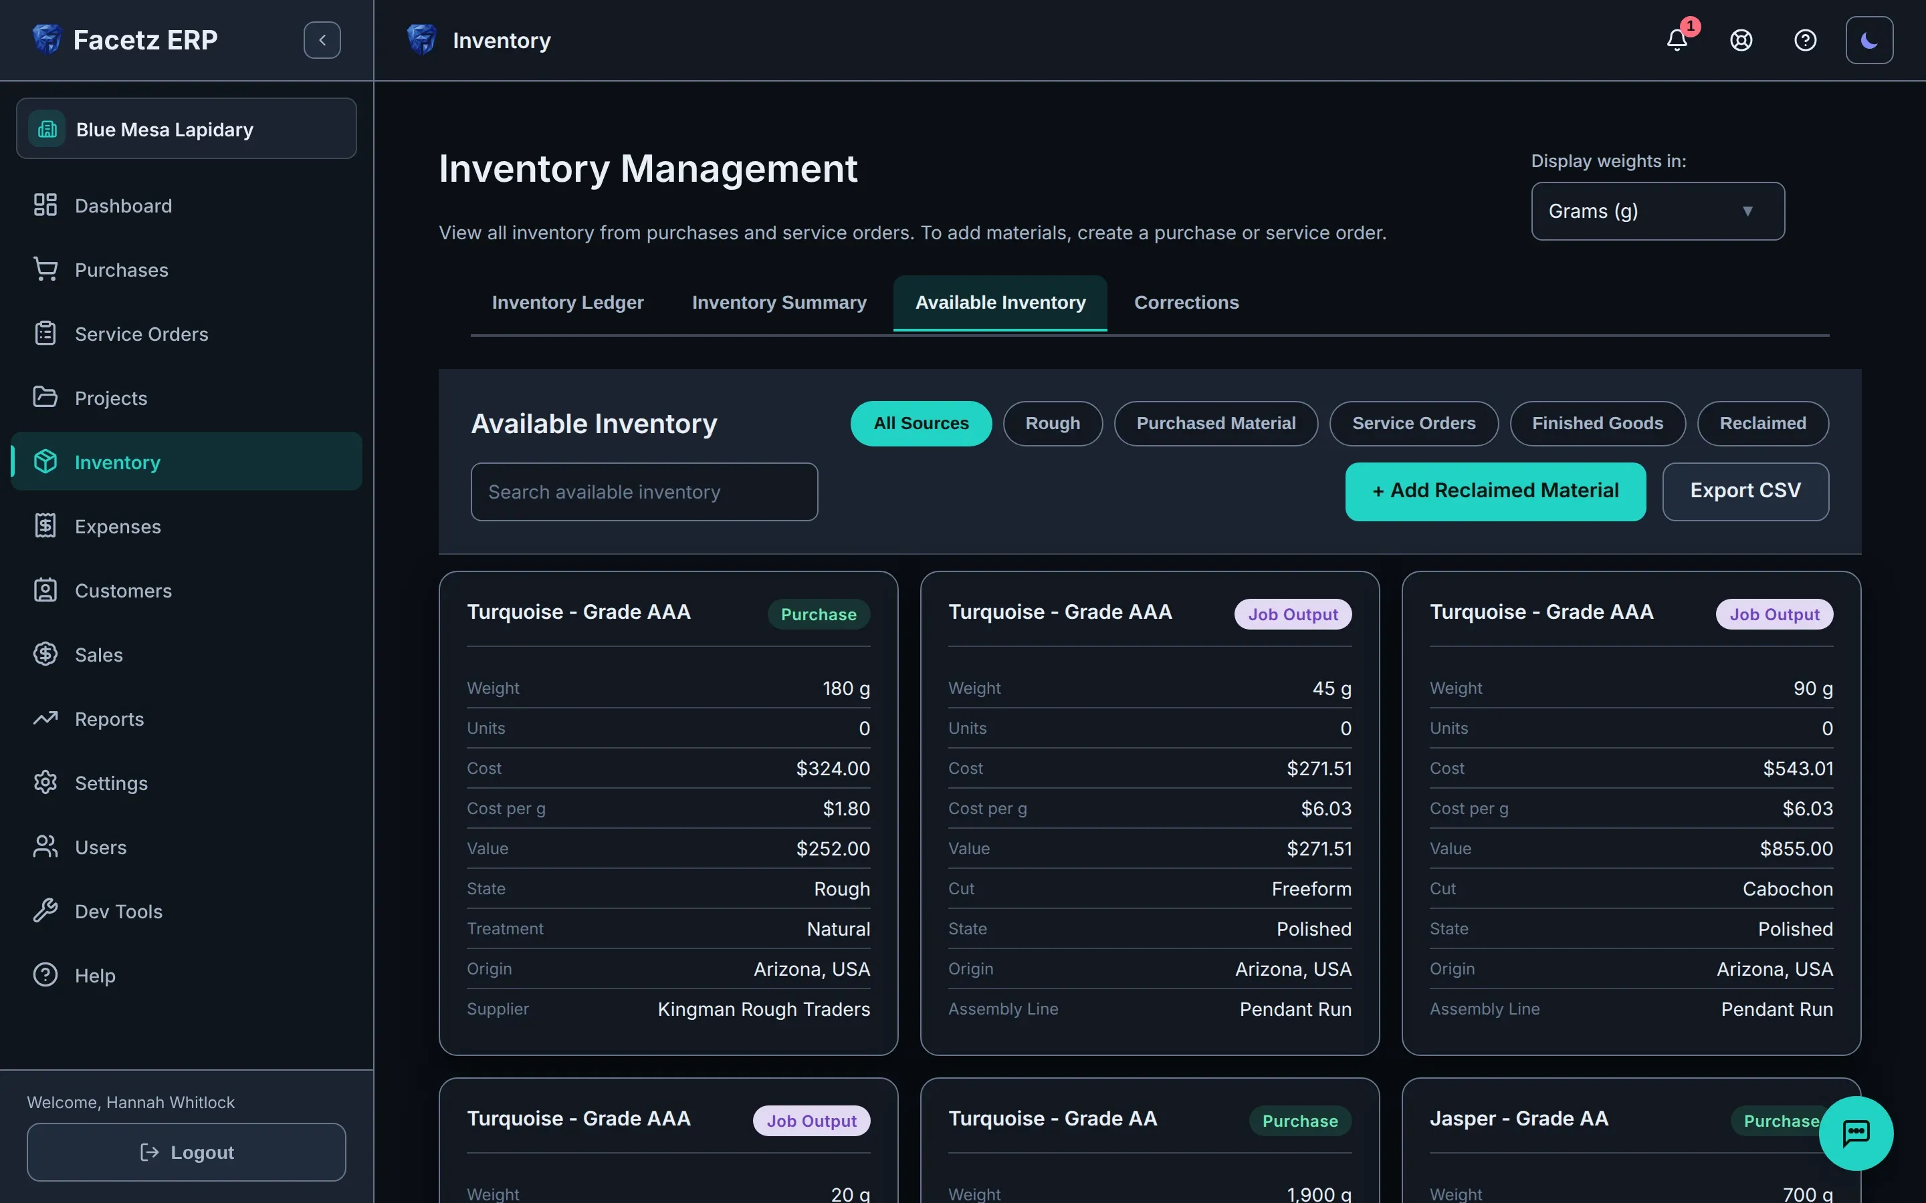The image size is (1926, 1203).
Task: Switch to the Inventory Summary tab
Action: pyautogui.click(x=779, y=302)
